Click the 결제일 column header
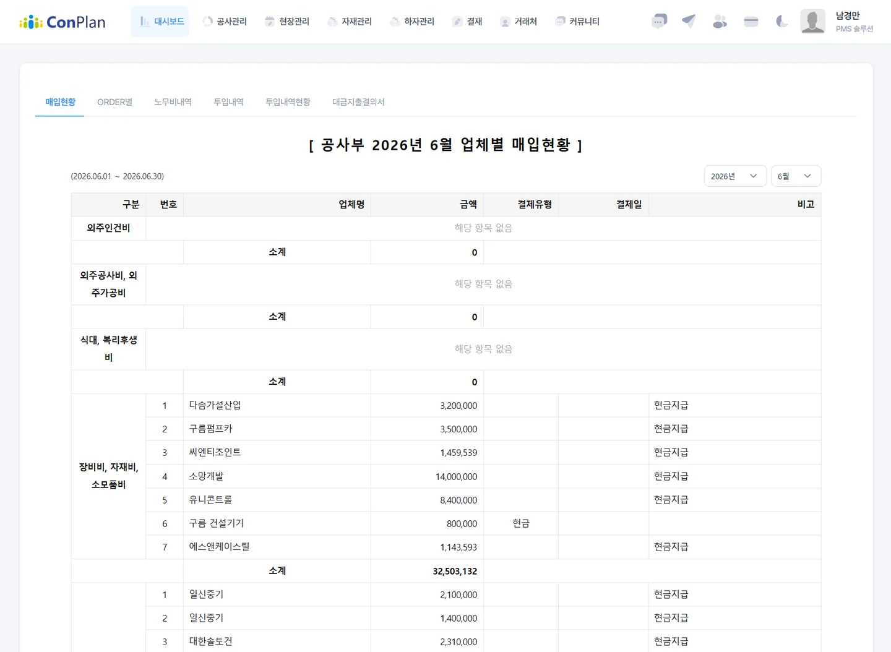This screenshot has width=891, height=652. coord(603,205)
